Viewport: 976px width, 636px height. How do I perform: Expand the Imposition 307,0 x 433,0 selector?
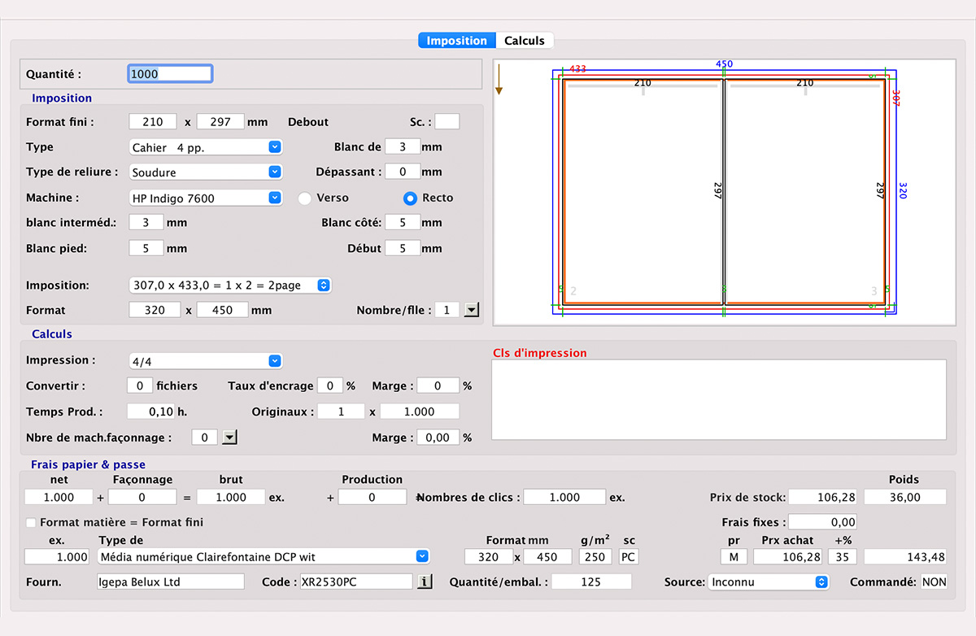(x=230, y=285)
